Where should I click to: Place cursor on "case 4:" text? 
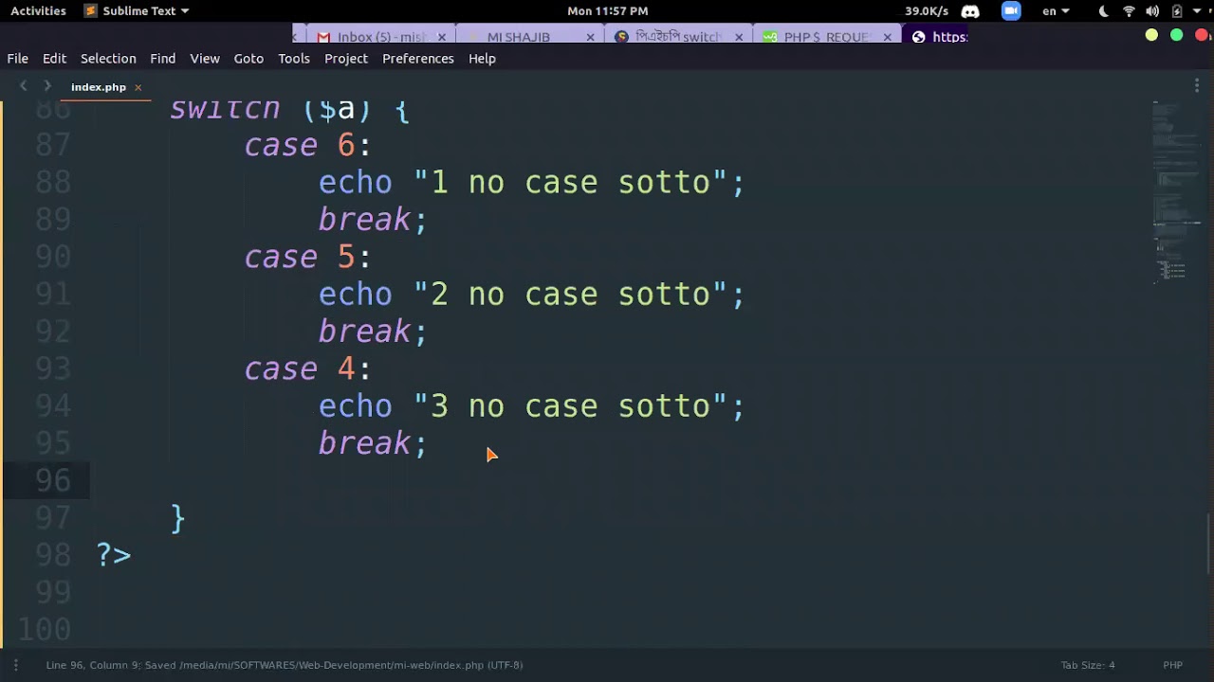tap(307, 368)
